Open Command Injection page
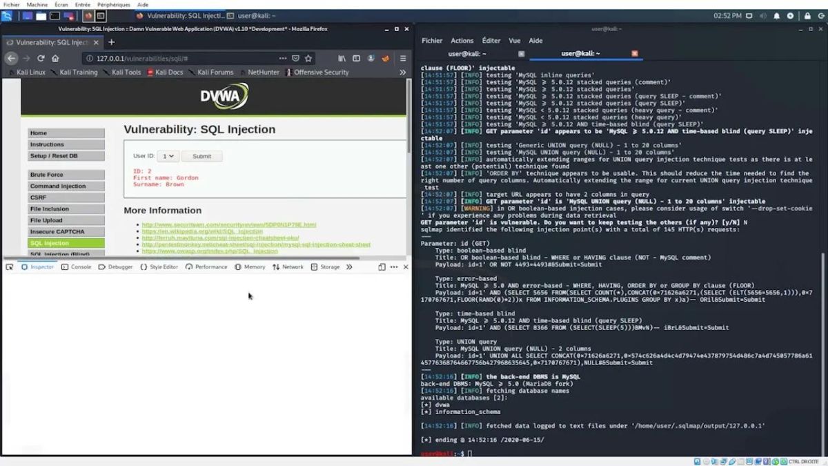 tap(66, 186)
